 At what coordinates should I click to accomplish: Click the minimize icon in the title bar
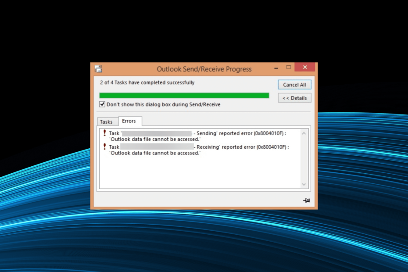[x=276, y=67]
